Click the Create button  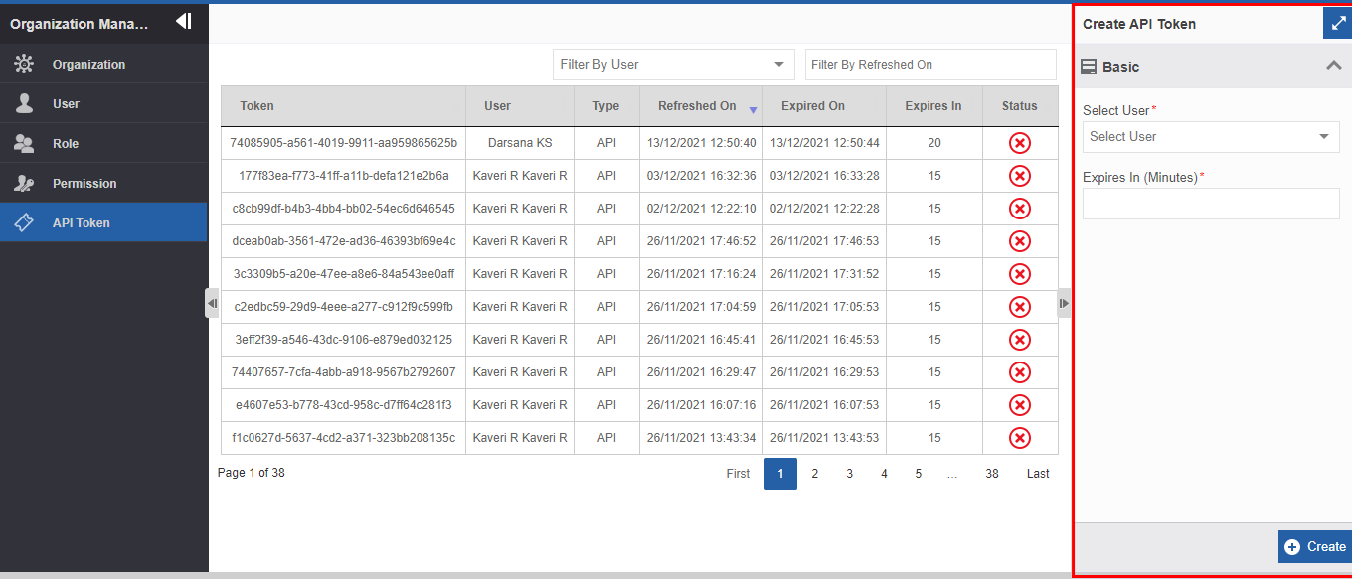pyautogui.click(x=1315, y=546)
